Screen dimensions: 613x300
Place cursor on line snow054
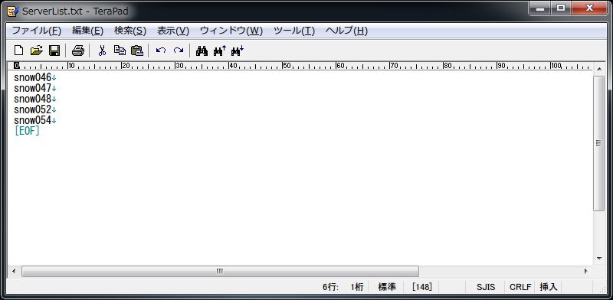coord(32,120)
